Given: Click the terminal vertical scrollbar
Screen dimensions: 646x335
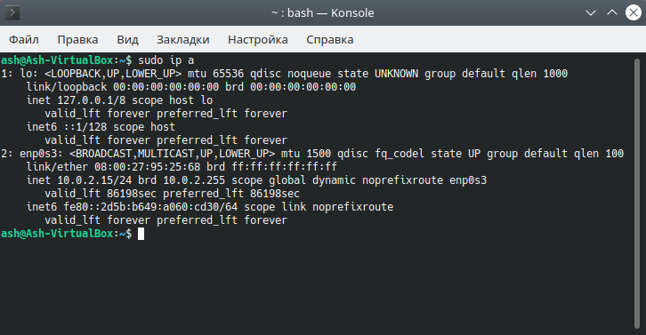Looking at the screenshot, I should [637, 194].
